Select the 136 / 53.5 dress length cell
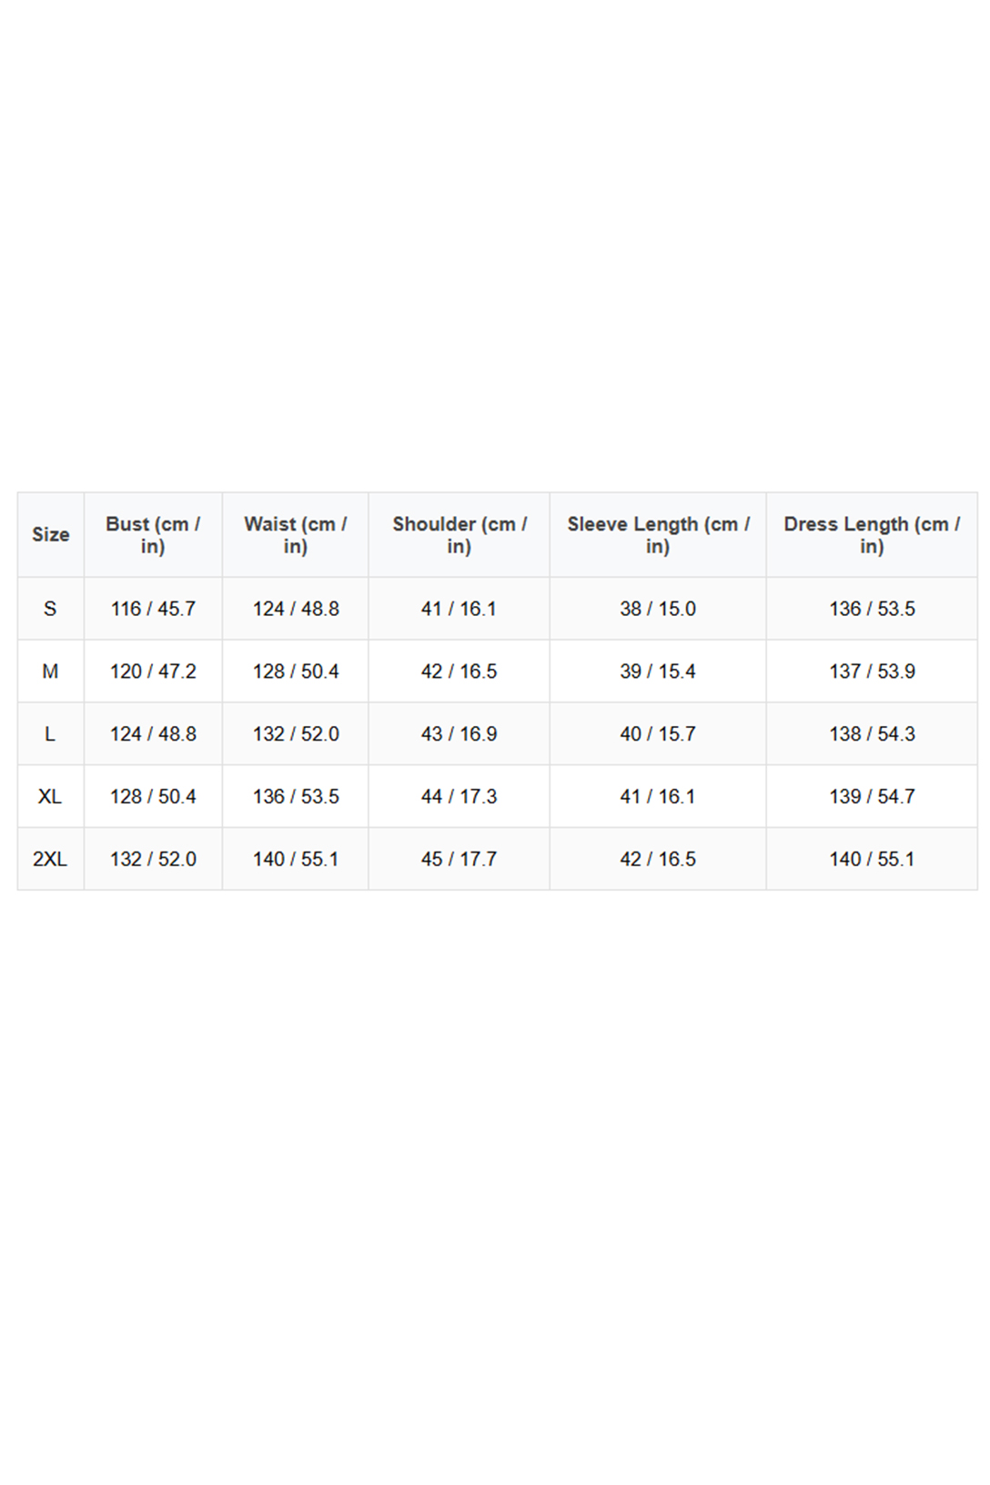Image resolution: width=990 pixels, height=1485 pixels. (872, 609)
